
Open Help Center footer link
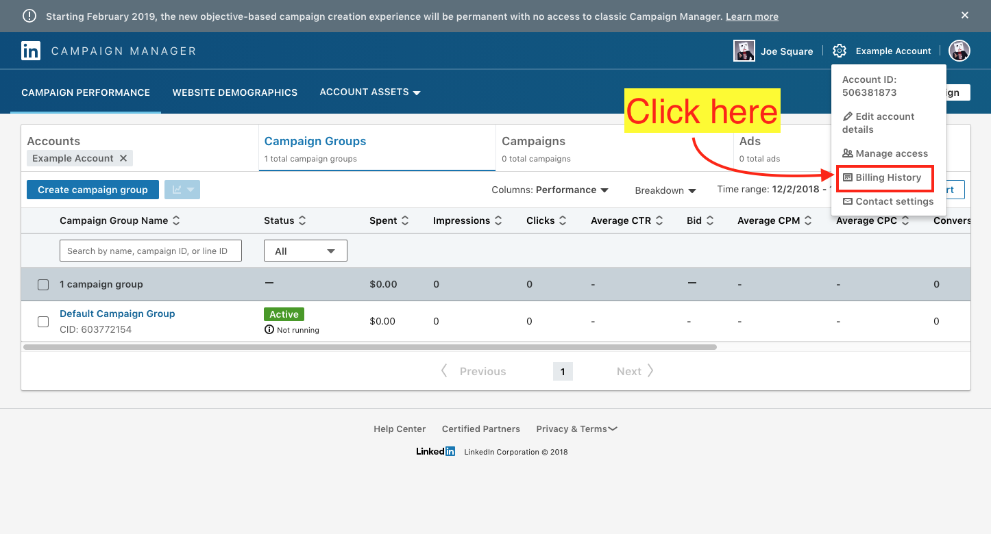click(400, 429)
